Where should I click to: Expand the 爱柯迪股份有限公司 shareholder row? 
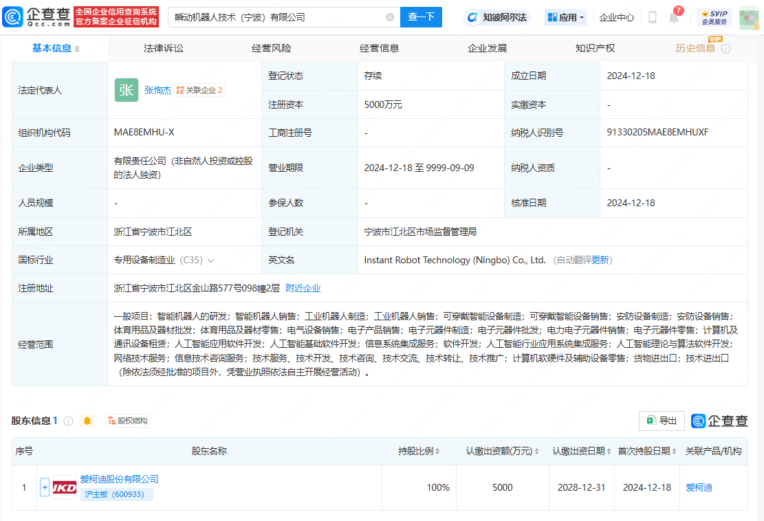coord(44,487)
